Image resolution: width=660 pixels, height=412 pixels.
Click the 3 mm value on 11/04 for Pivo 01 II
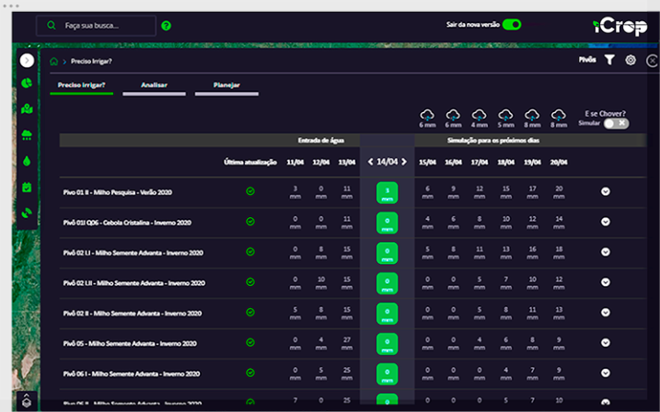tap(295, 192)
